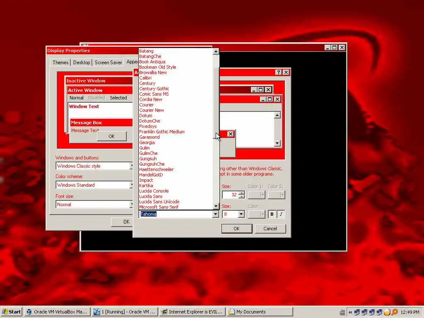
Task: Click Normal in Active Window preview
Action: (77, 98)
